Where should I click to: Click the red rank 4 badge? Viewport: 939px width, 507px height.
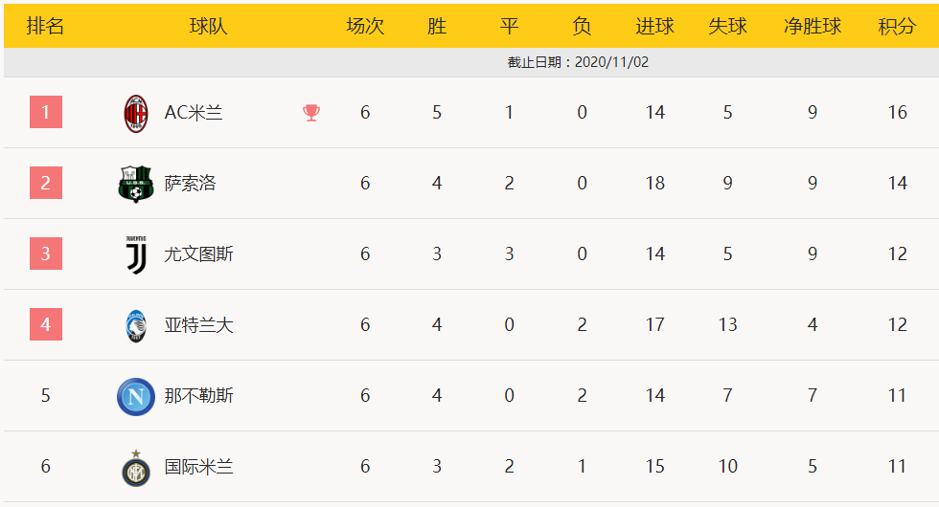point(46,324)
